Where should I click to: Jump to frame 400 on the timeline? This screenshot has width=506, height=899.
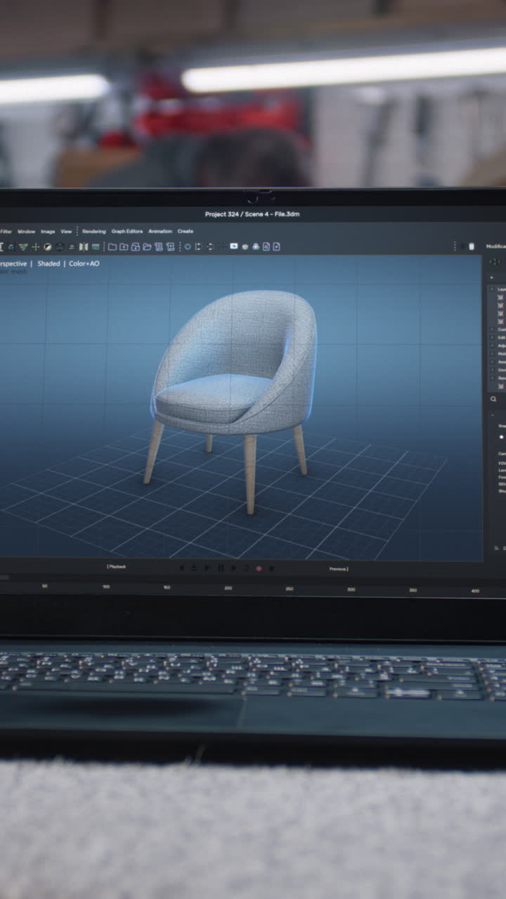coord(475,591)
